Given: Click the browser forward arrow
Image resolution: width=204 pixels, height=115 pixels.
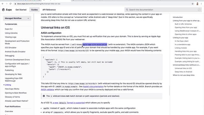Looking at the screenshot, I should 7,4.
